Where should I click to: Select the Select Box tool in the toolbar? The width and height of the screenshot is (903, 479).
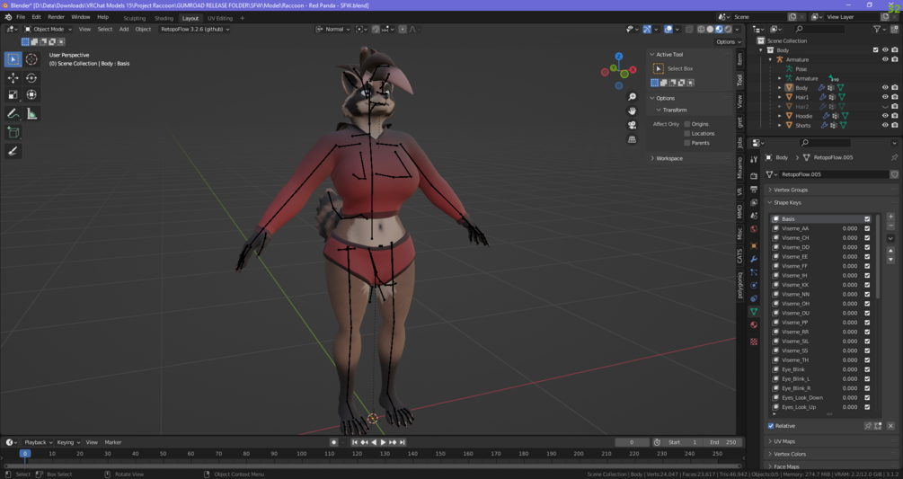click(x=13, y=58)
